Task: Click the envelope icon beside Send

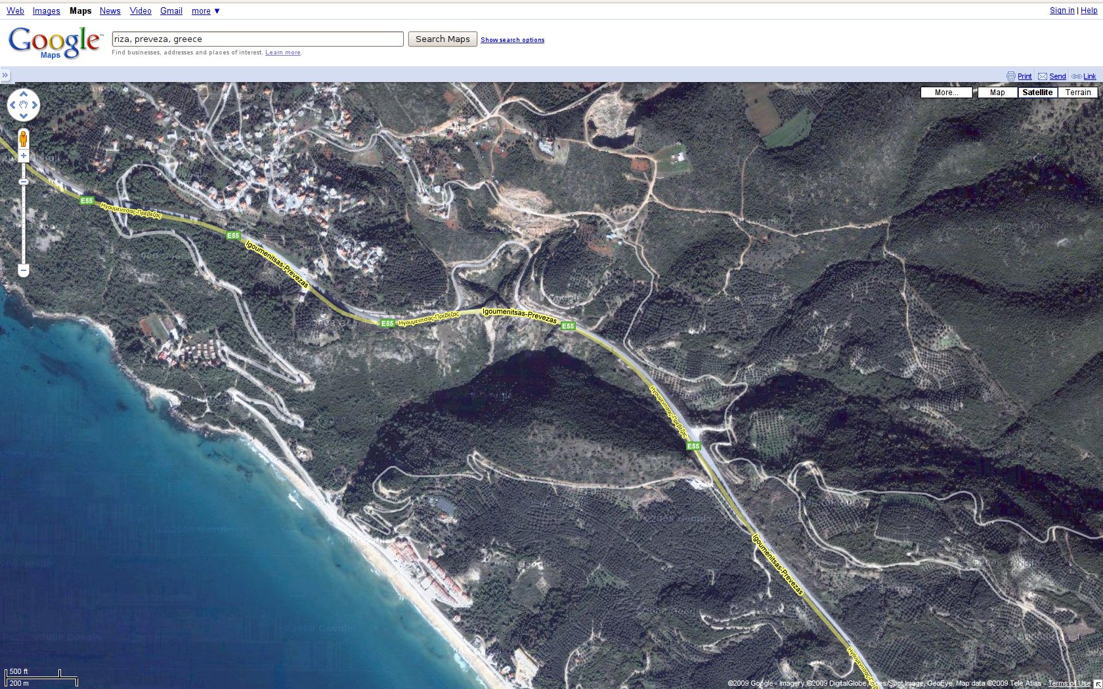Action: click(x=1042, y=77)
